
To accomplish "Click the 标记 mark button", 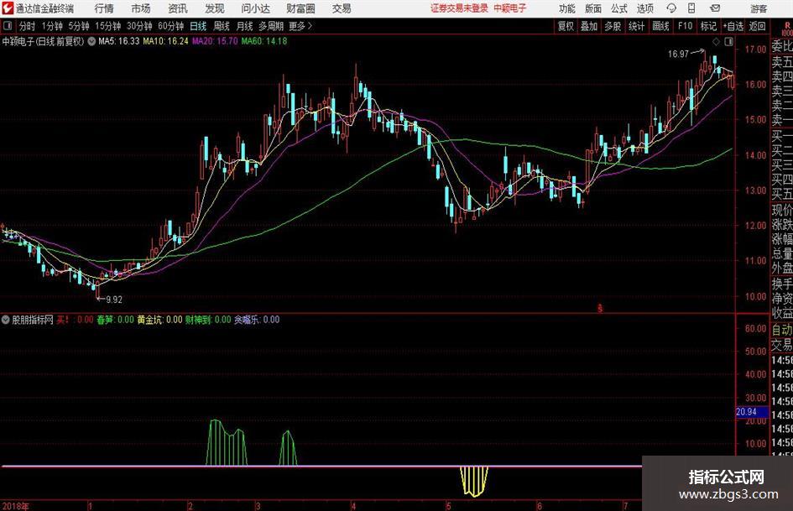I will coord(708,26).
